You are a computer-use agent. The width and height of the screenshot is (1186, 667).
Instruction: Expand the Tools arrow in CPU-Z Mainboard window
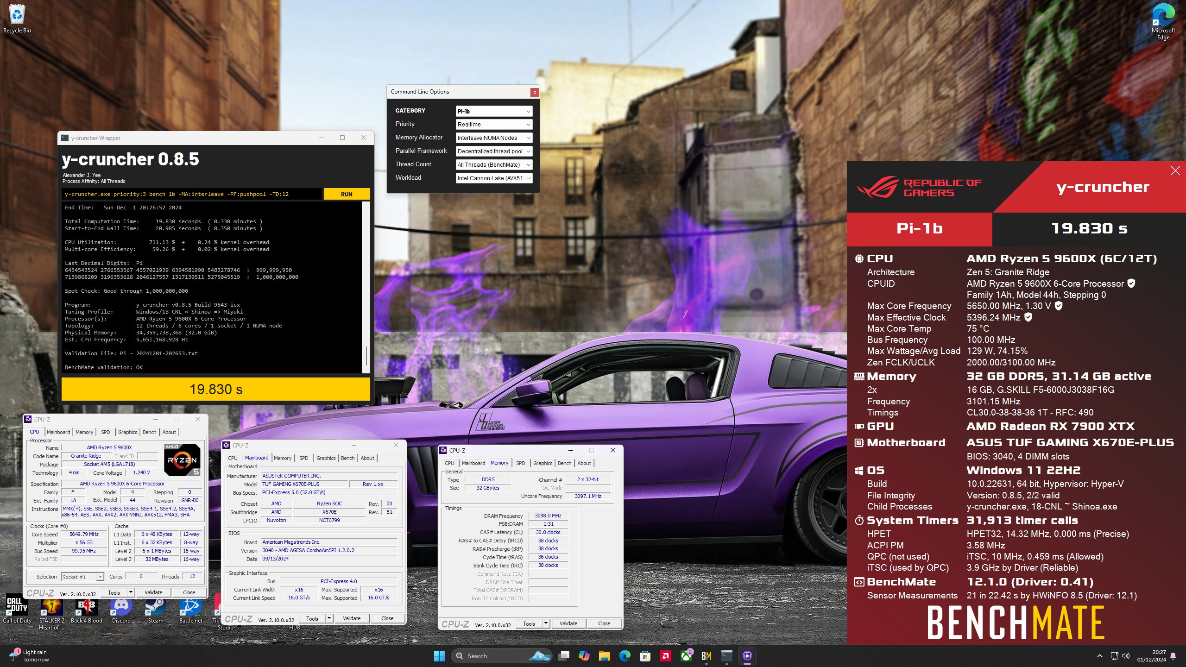(x=329, y=618)
